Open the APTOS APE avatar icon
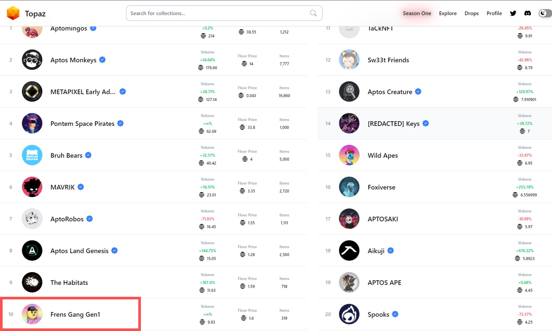The image size is (552, 331). click(349, 282)
